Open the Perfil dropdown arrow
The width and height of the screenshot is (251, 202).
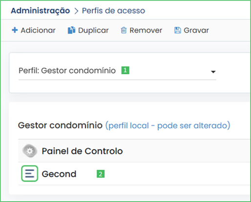213,72
